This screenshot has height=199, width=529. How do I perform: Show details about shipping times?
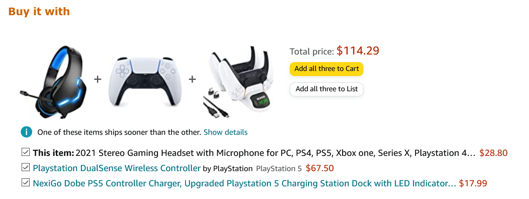[226, 132]
